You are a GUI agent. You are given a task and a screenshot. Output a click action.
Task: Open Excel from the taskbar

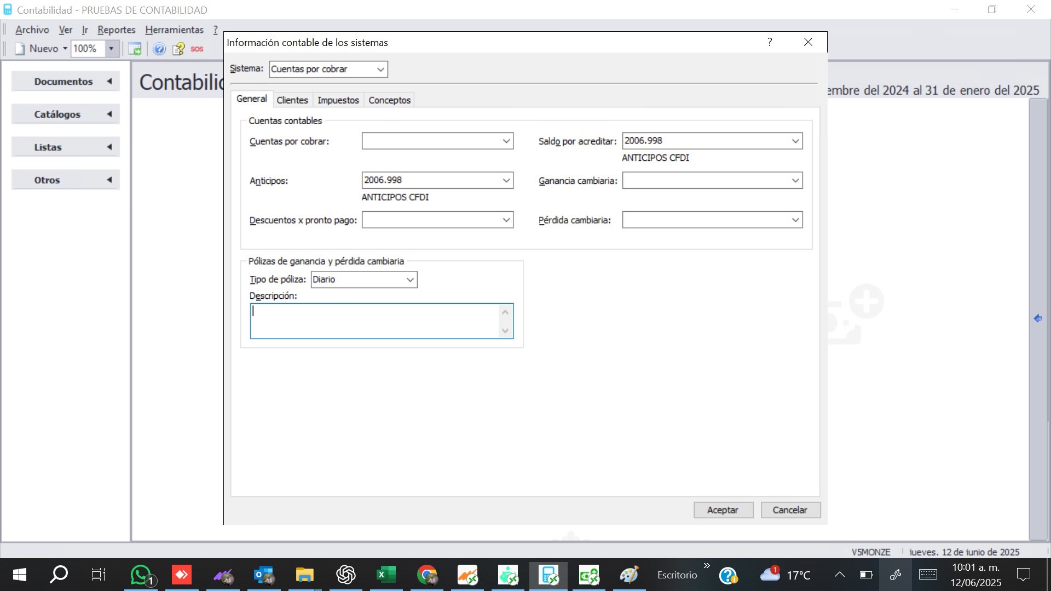(x=386, y=575)
